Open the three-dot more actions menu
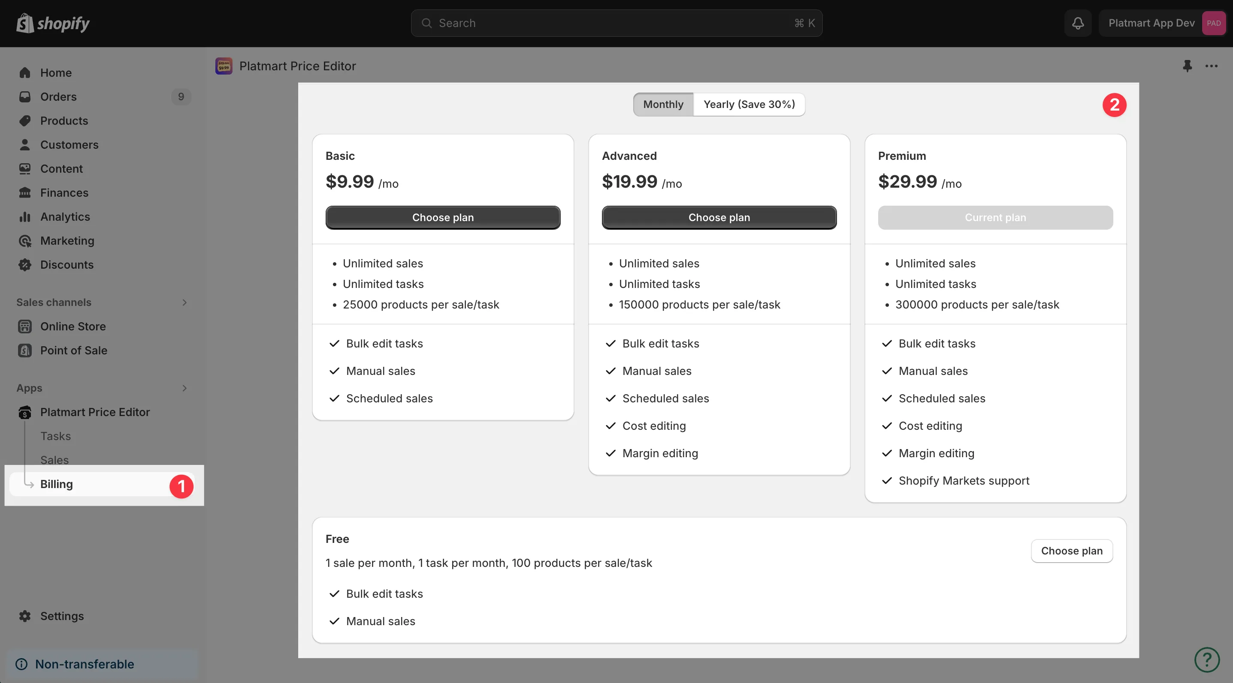The width and height of the screenshot is (1233, 683). (x=1212, y=66)
